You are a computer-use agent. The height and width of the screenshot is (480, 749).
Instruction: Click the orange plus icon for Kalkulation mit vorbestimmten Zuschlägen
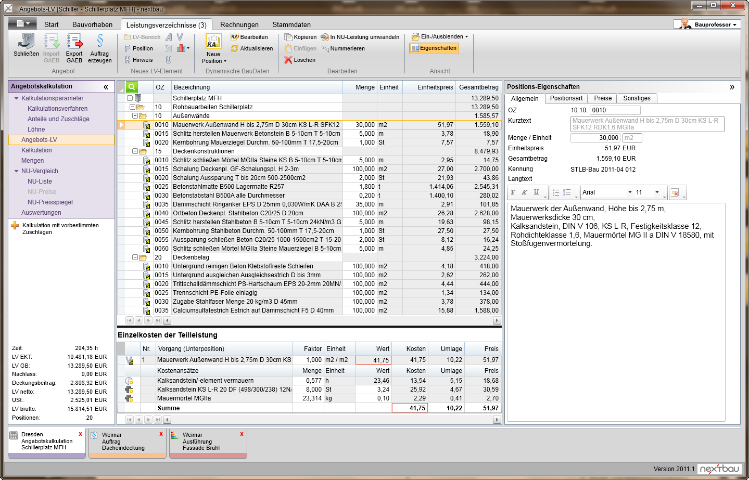15,225
